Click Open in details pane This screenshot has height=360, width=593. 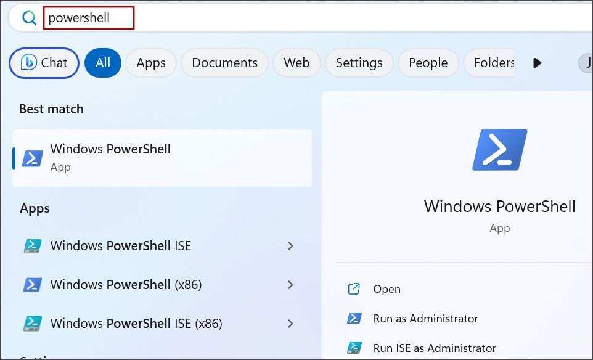pos(386,289)
